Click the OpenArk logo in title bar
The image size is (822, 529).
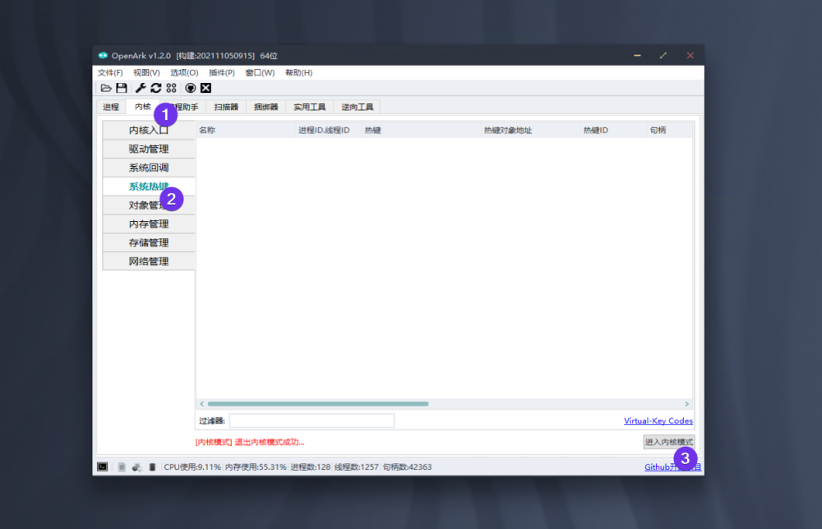[x=103, y=55]
